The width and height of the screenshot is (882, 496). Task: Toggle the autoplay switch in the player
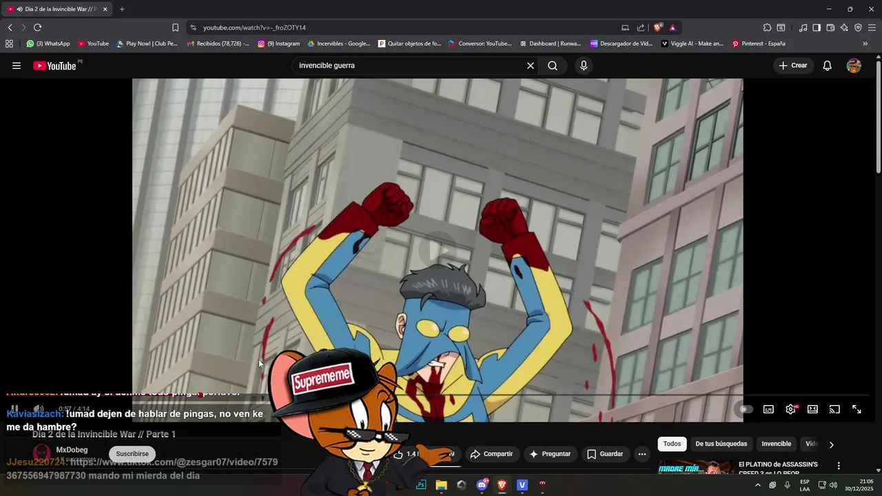tap(745, 409)
